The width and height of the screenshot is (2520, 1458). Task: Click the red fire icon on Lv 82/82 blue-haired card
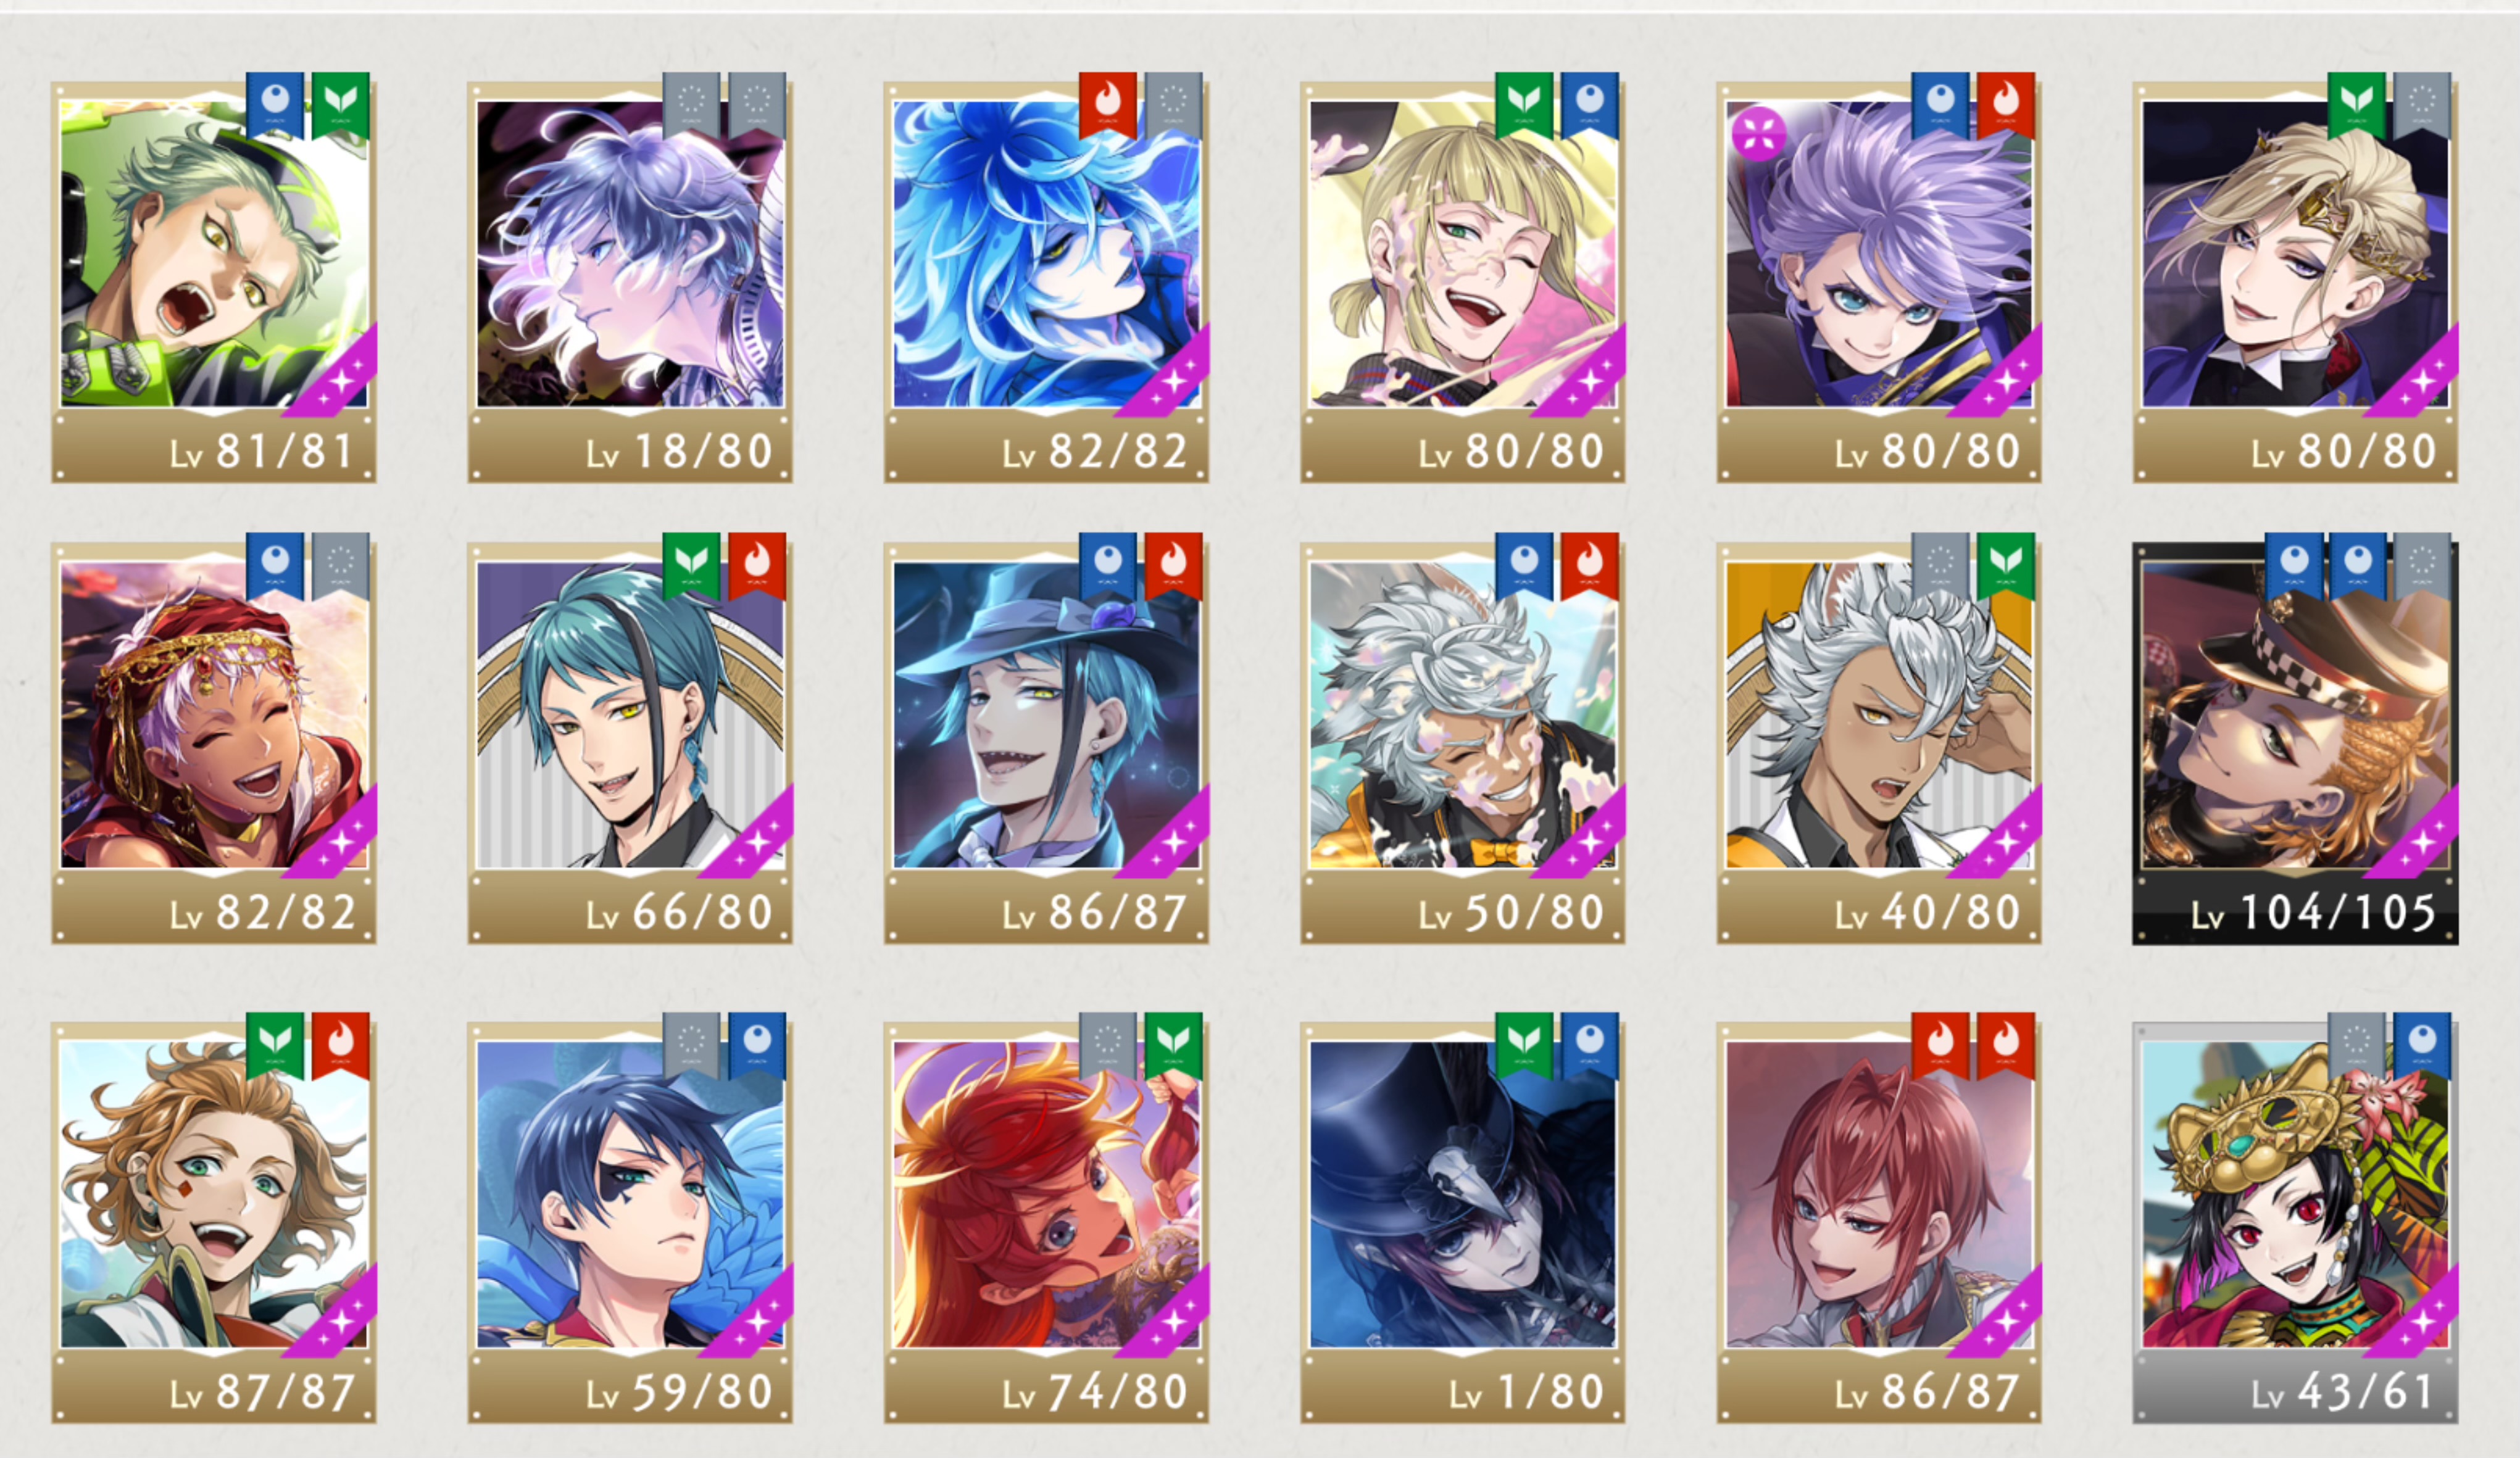pyautogui.click(x=1107, y=103)
